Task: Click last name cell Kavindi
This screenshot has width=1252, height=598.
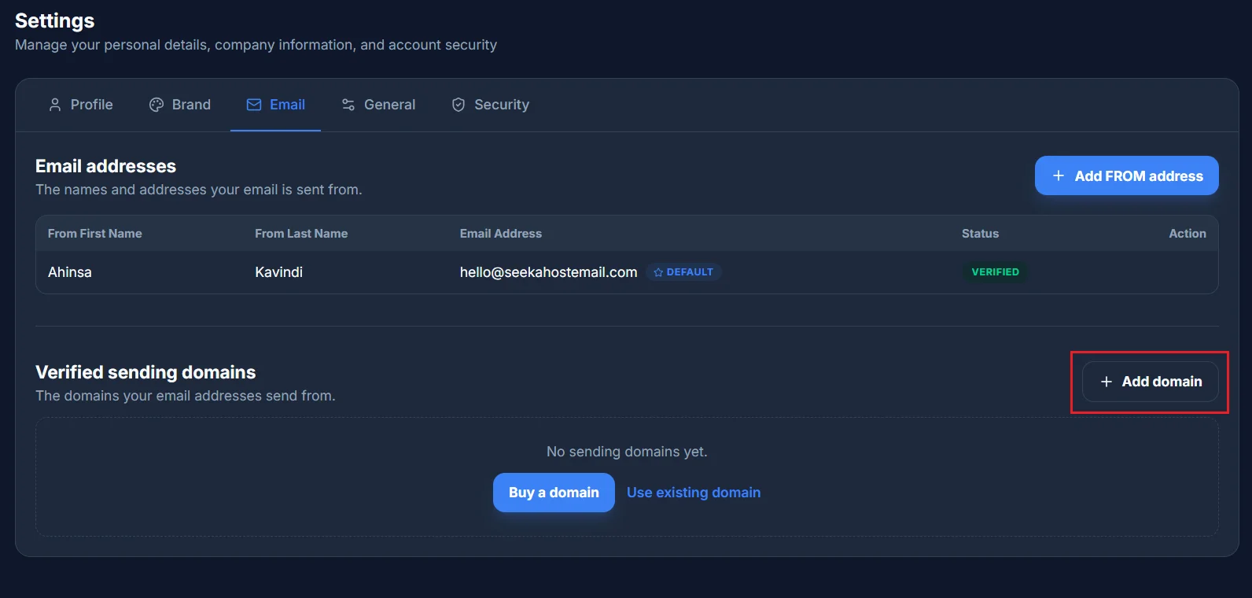Action: (x=278, y=272)
